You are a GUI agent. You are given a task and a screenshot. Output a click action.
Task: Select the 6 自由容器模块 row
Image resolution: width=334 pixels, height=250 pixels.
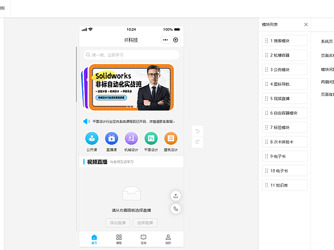click(x=285, y=113)
